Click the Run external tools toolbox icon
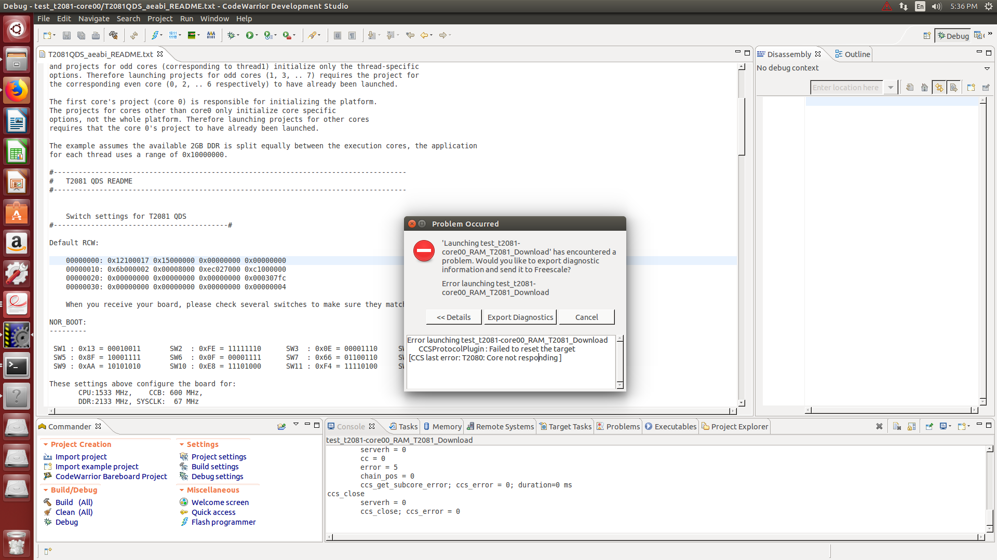The width and height of the screenshot is (997, 560). click(x=287, y=35)
